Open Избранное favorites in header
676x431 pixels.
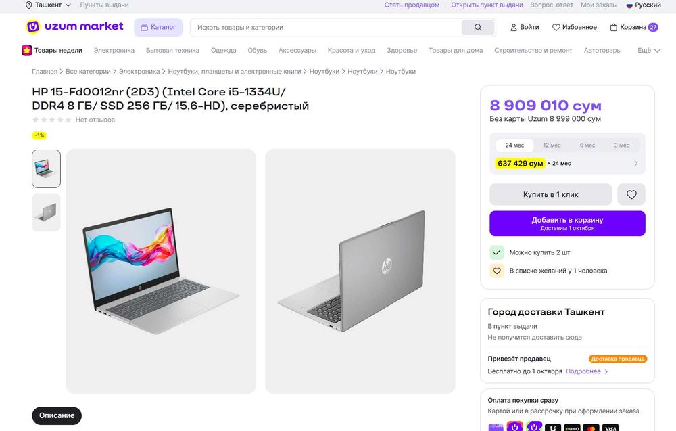[575, 28]
